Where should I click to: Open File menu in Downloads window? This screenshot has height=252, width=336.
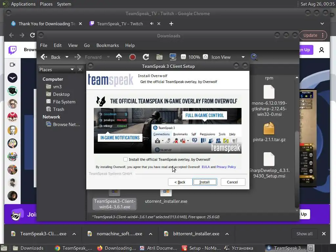pyautogui.click(x=44, y=45)
